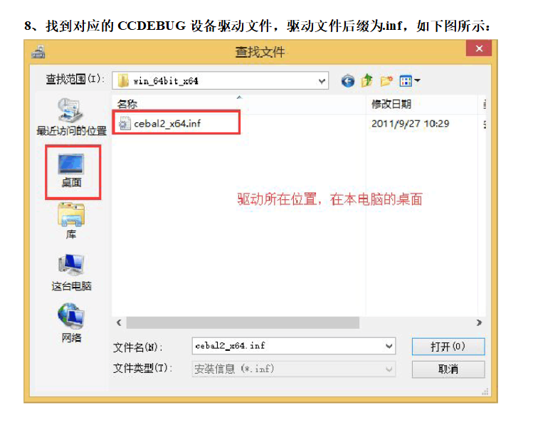The height and width of the screenshot is (432, 533).
Task: Open 库 libraries in sidebar
Action: (71, 221)
